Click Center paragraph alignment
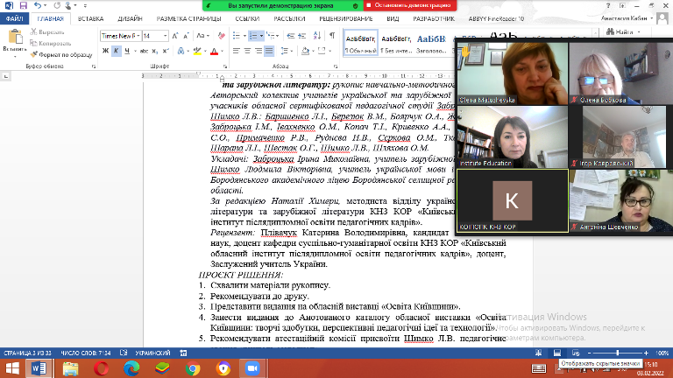The height and width of the screenshot is (378, 673). 247,51
